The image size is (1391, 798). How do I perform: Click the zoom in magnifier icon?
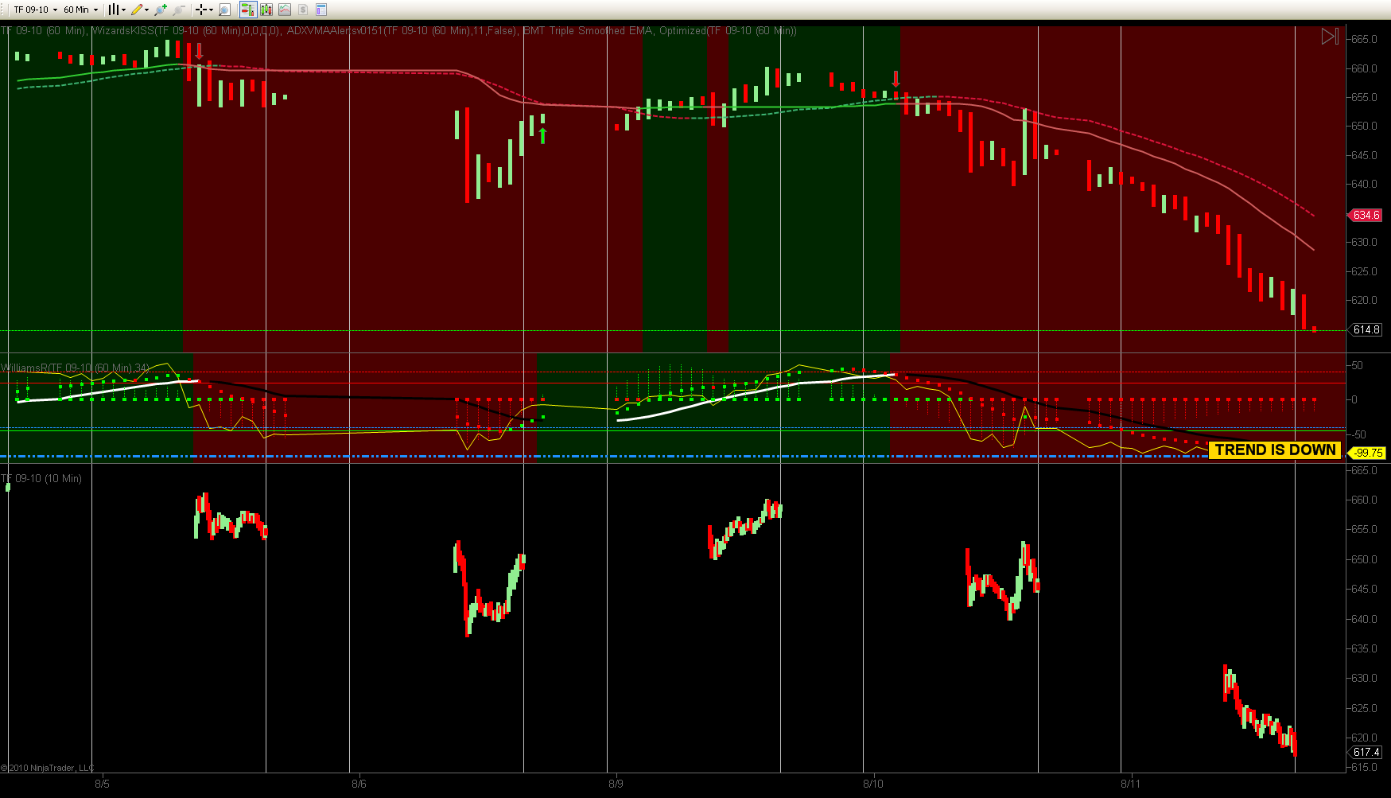[x=161, y=10]
